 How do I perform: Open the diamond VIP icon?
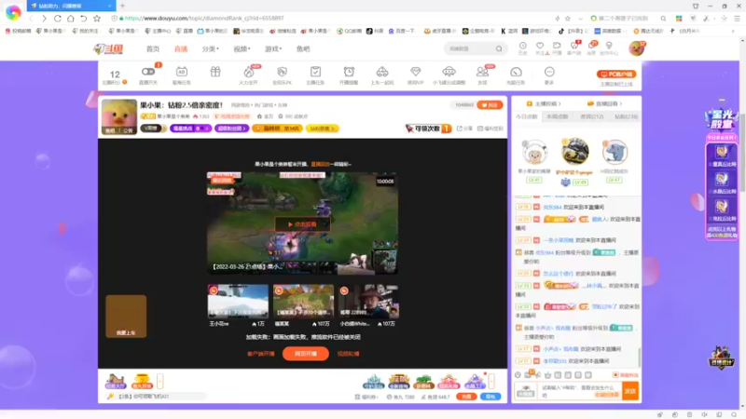[x=415, y=72]
